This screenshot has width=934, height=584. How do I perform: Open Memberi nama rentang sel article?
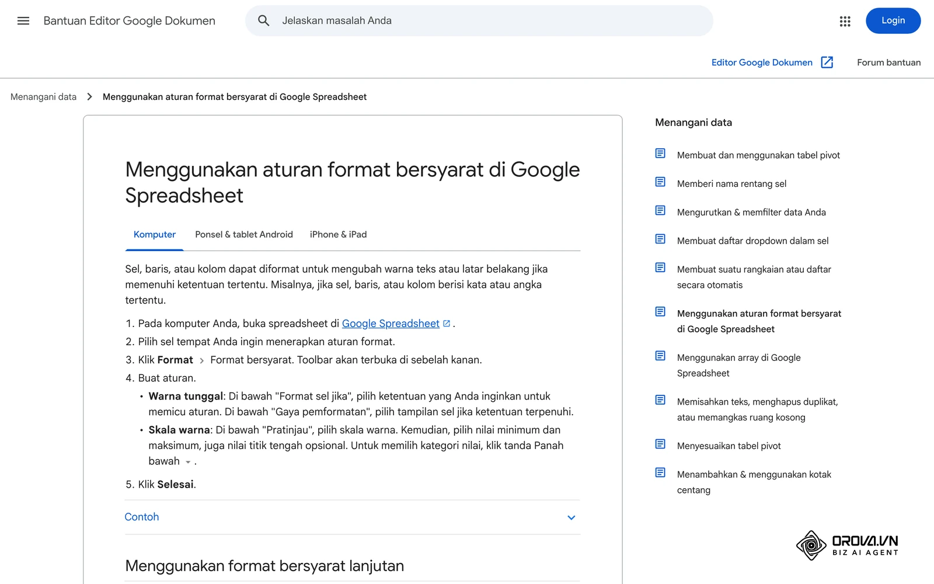click(x=731, y=184)
